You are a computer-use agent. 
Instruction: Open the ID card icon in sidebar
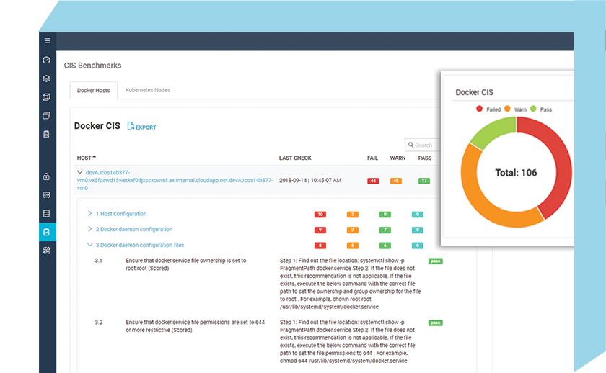point(46,195)
